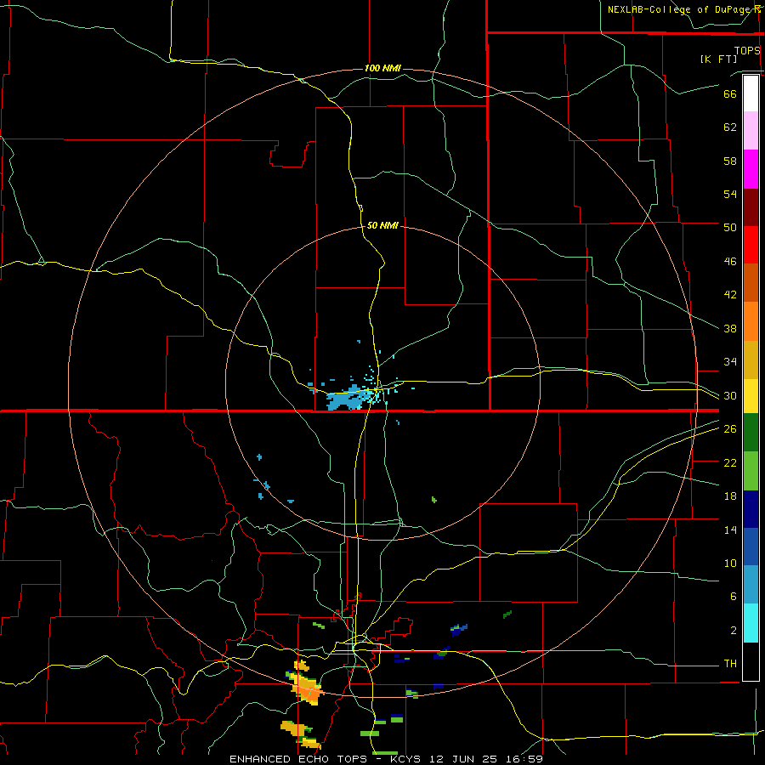Click the "26" legend value

(x=730, y=429)
